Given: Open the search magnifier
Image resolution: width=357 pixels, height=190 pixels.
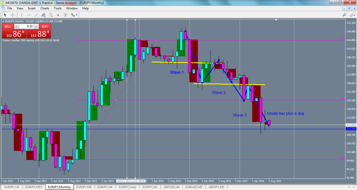Looking at the screenshot, I should click(x=344, y=15).
